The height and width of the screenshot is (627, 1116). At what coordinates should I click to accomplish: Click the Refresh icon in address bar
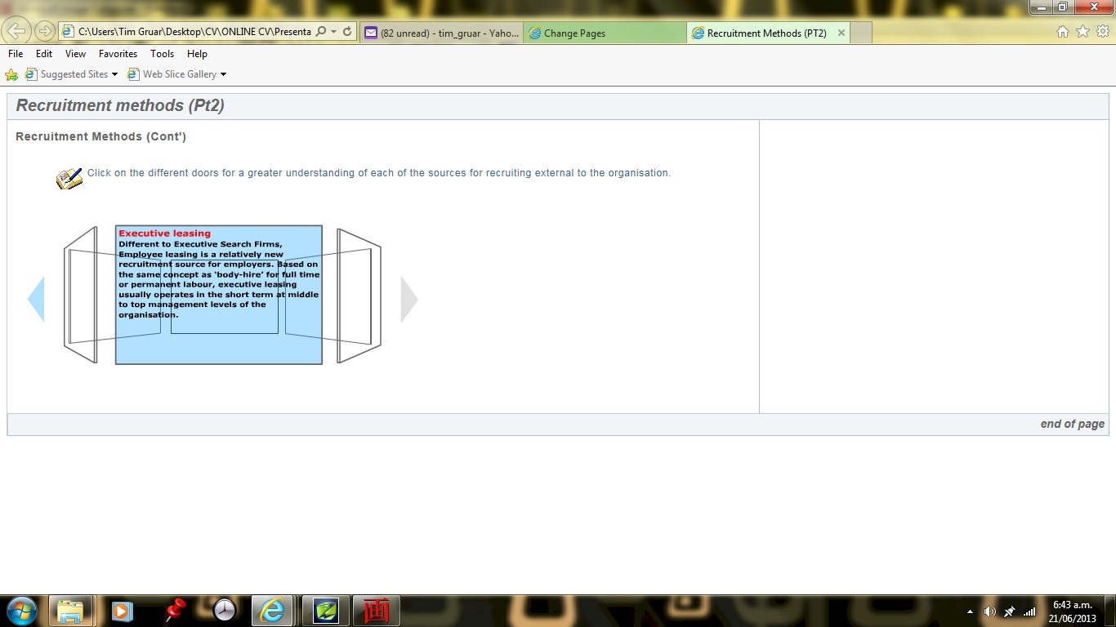click(x=347, y=32)
